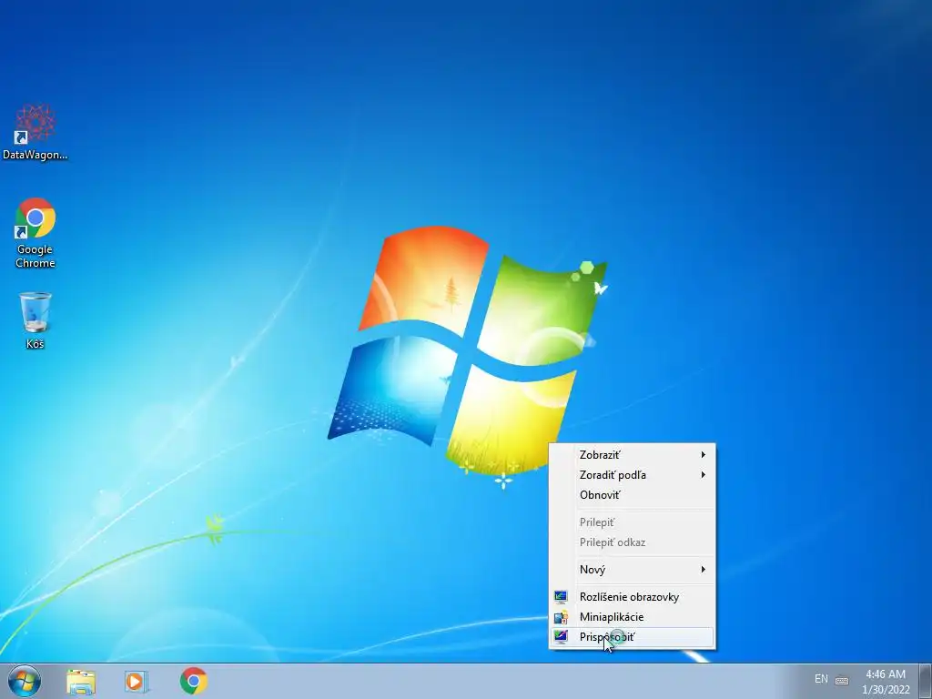The image size is (932, 699).
Task: Choose Prispôsobiť in the context menu
Action: (x=632, y=637)
